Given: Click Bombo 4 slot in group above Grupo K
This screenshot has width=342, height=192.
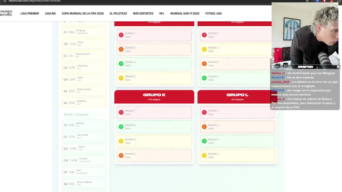Looking at the screenshot, I should 154,64.
